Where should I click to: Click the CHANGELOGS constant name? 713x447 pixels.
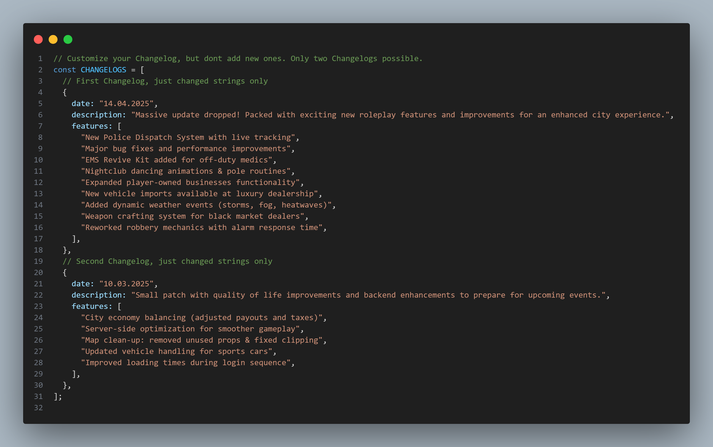[104, 70]
